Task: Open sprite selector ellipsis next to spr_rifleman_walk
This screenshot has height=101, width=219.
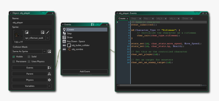Action: 47,38
